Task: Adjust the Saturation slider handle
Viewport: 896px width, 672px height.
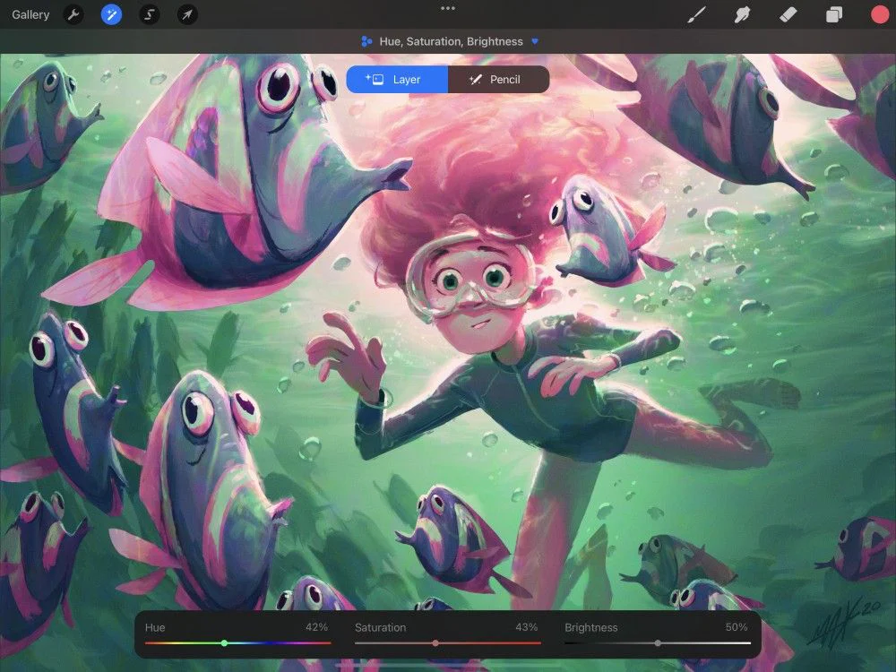Action: (435, 643)
